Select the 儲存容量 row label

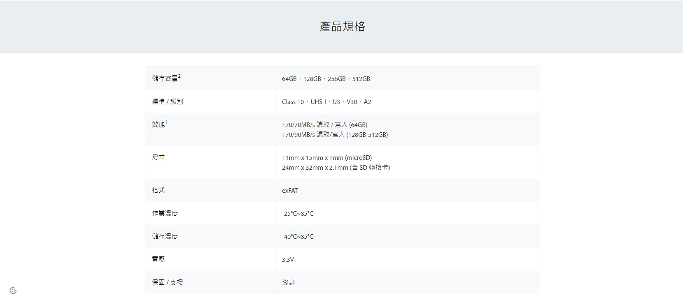tap(165, 78)
